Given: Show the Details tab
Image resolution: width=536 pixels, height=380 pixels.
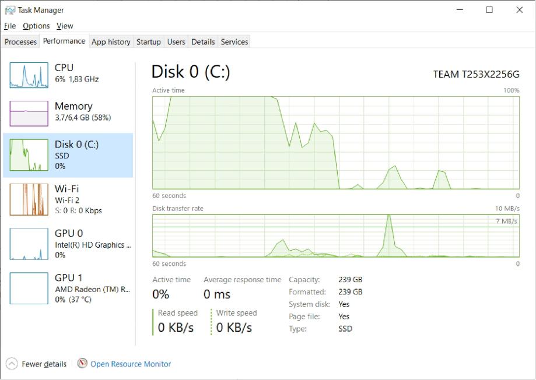Looking at the screenshot, I should tap(203, 42).
